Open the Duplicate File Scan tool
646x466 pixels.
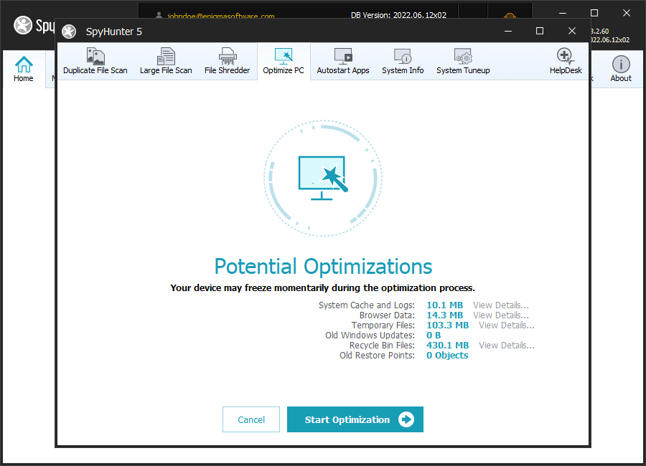click(95, 62)
